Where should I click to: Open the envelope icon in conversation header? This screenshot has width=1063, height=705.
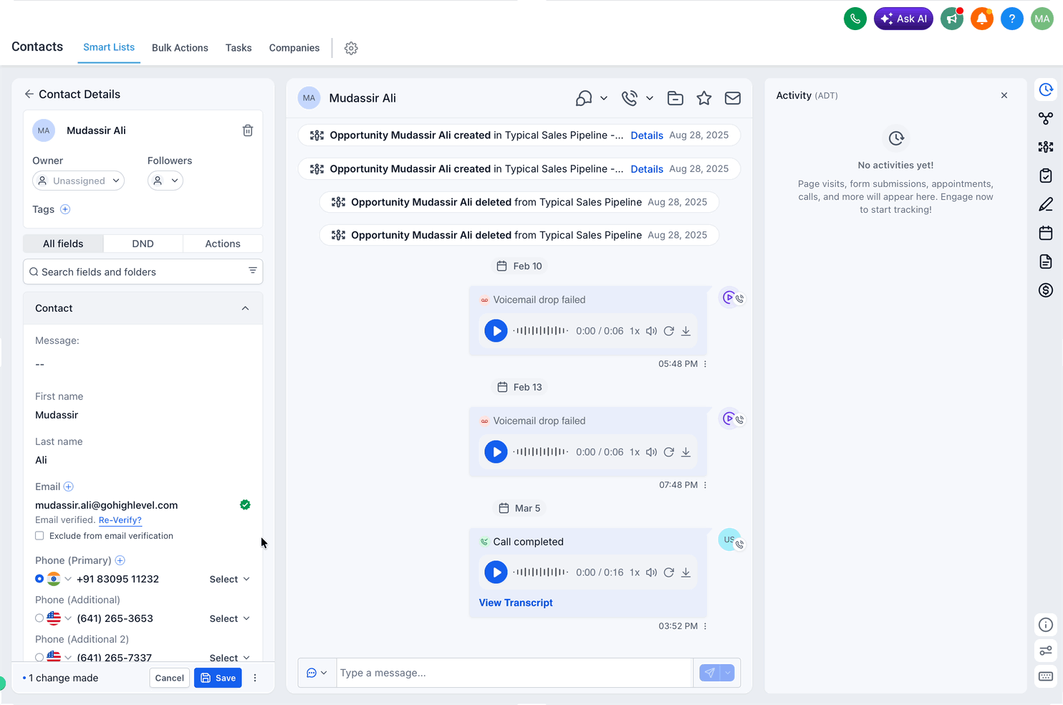733,98
